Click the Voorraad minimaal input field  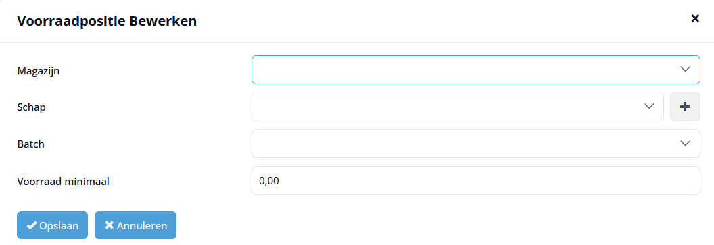point(476,180)
